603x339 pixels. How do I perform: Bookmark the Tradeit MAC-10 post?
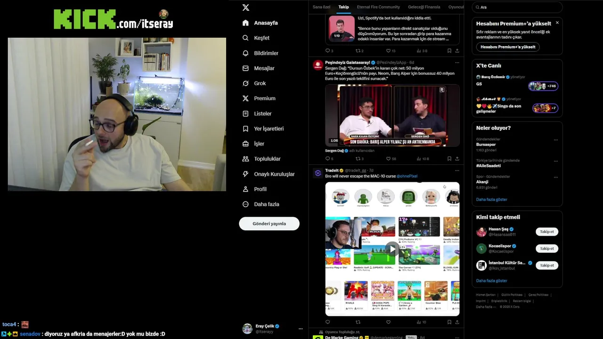coord(449,322)
